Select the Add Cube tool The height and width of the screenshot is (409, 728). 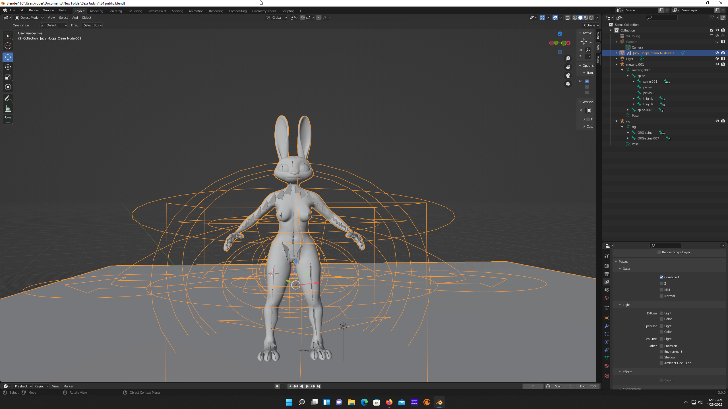pyautogui.click(x=8, y=120)
